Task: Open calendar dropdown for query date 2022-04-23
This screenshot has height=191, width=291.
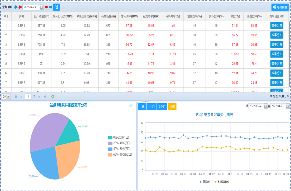Action: pos(41,7)
